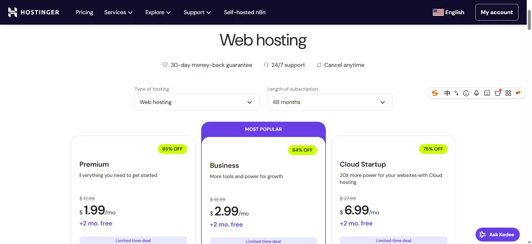Image resolution: width=532 pixels, height=244 pixels.
Task: Open the Length of subscription dropdown
Action: [x=330, y=102]
